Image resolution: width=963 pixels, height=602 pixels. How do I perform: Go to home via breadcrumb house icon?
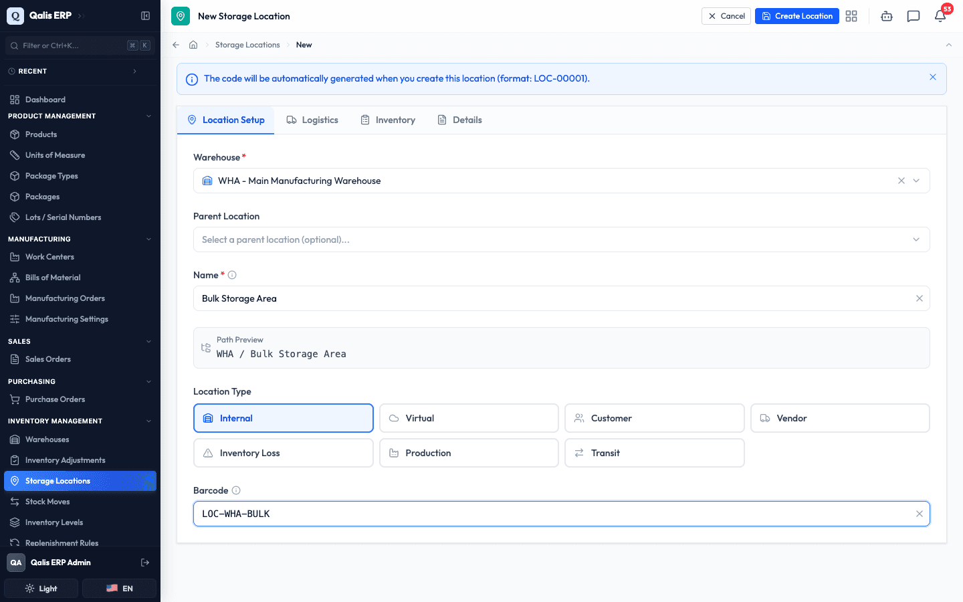pos(193,45)
